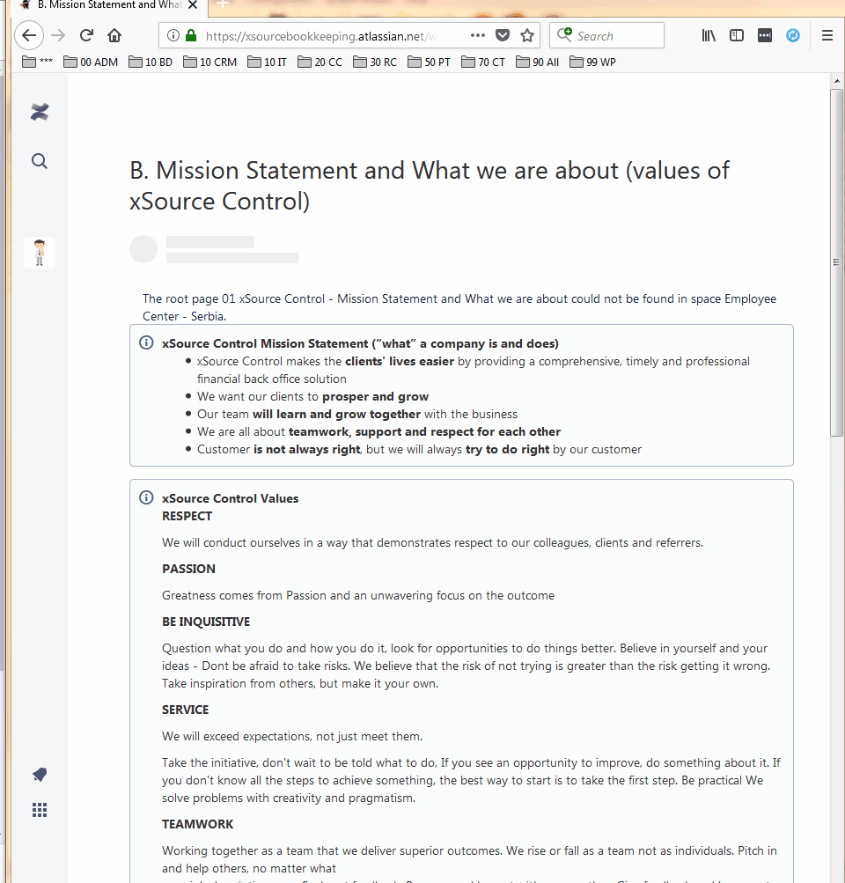Click 'We will exceed expectations' sentence

point(292,736)
